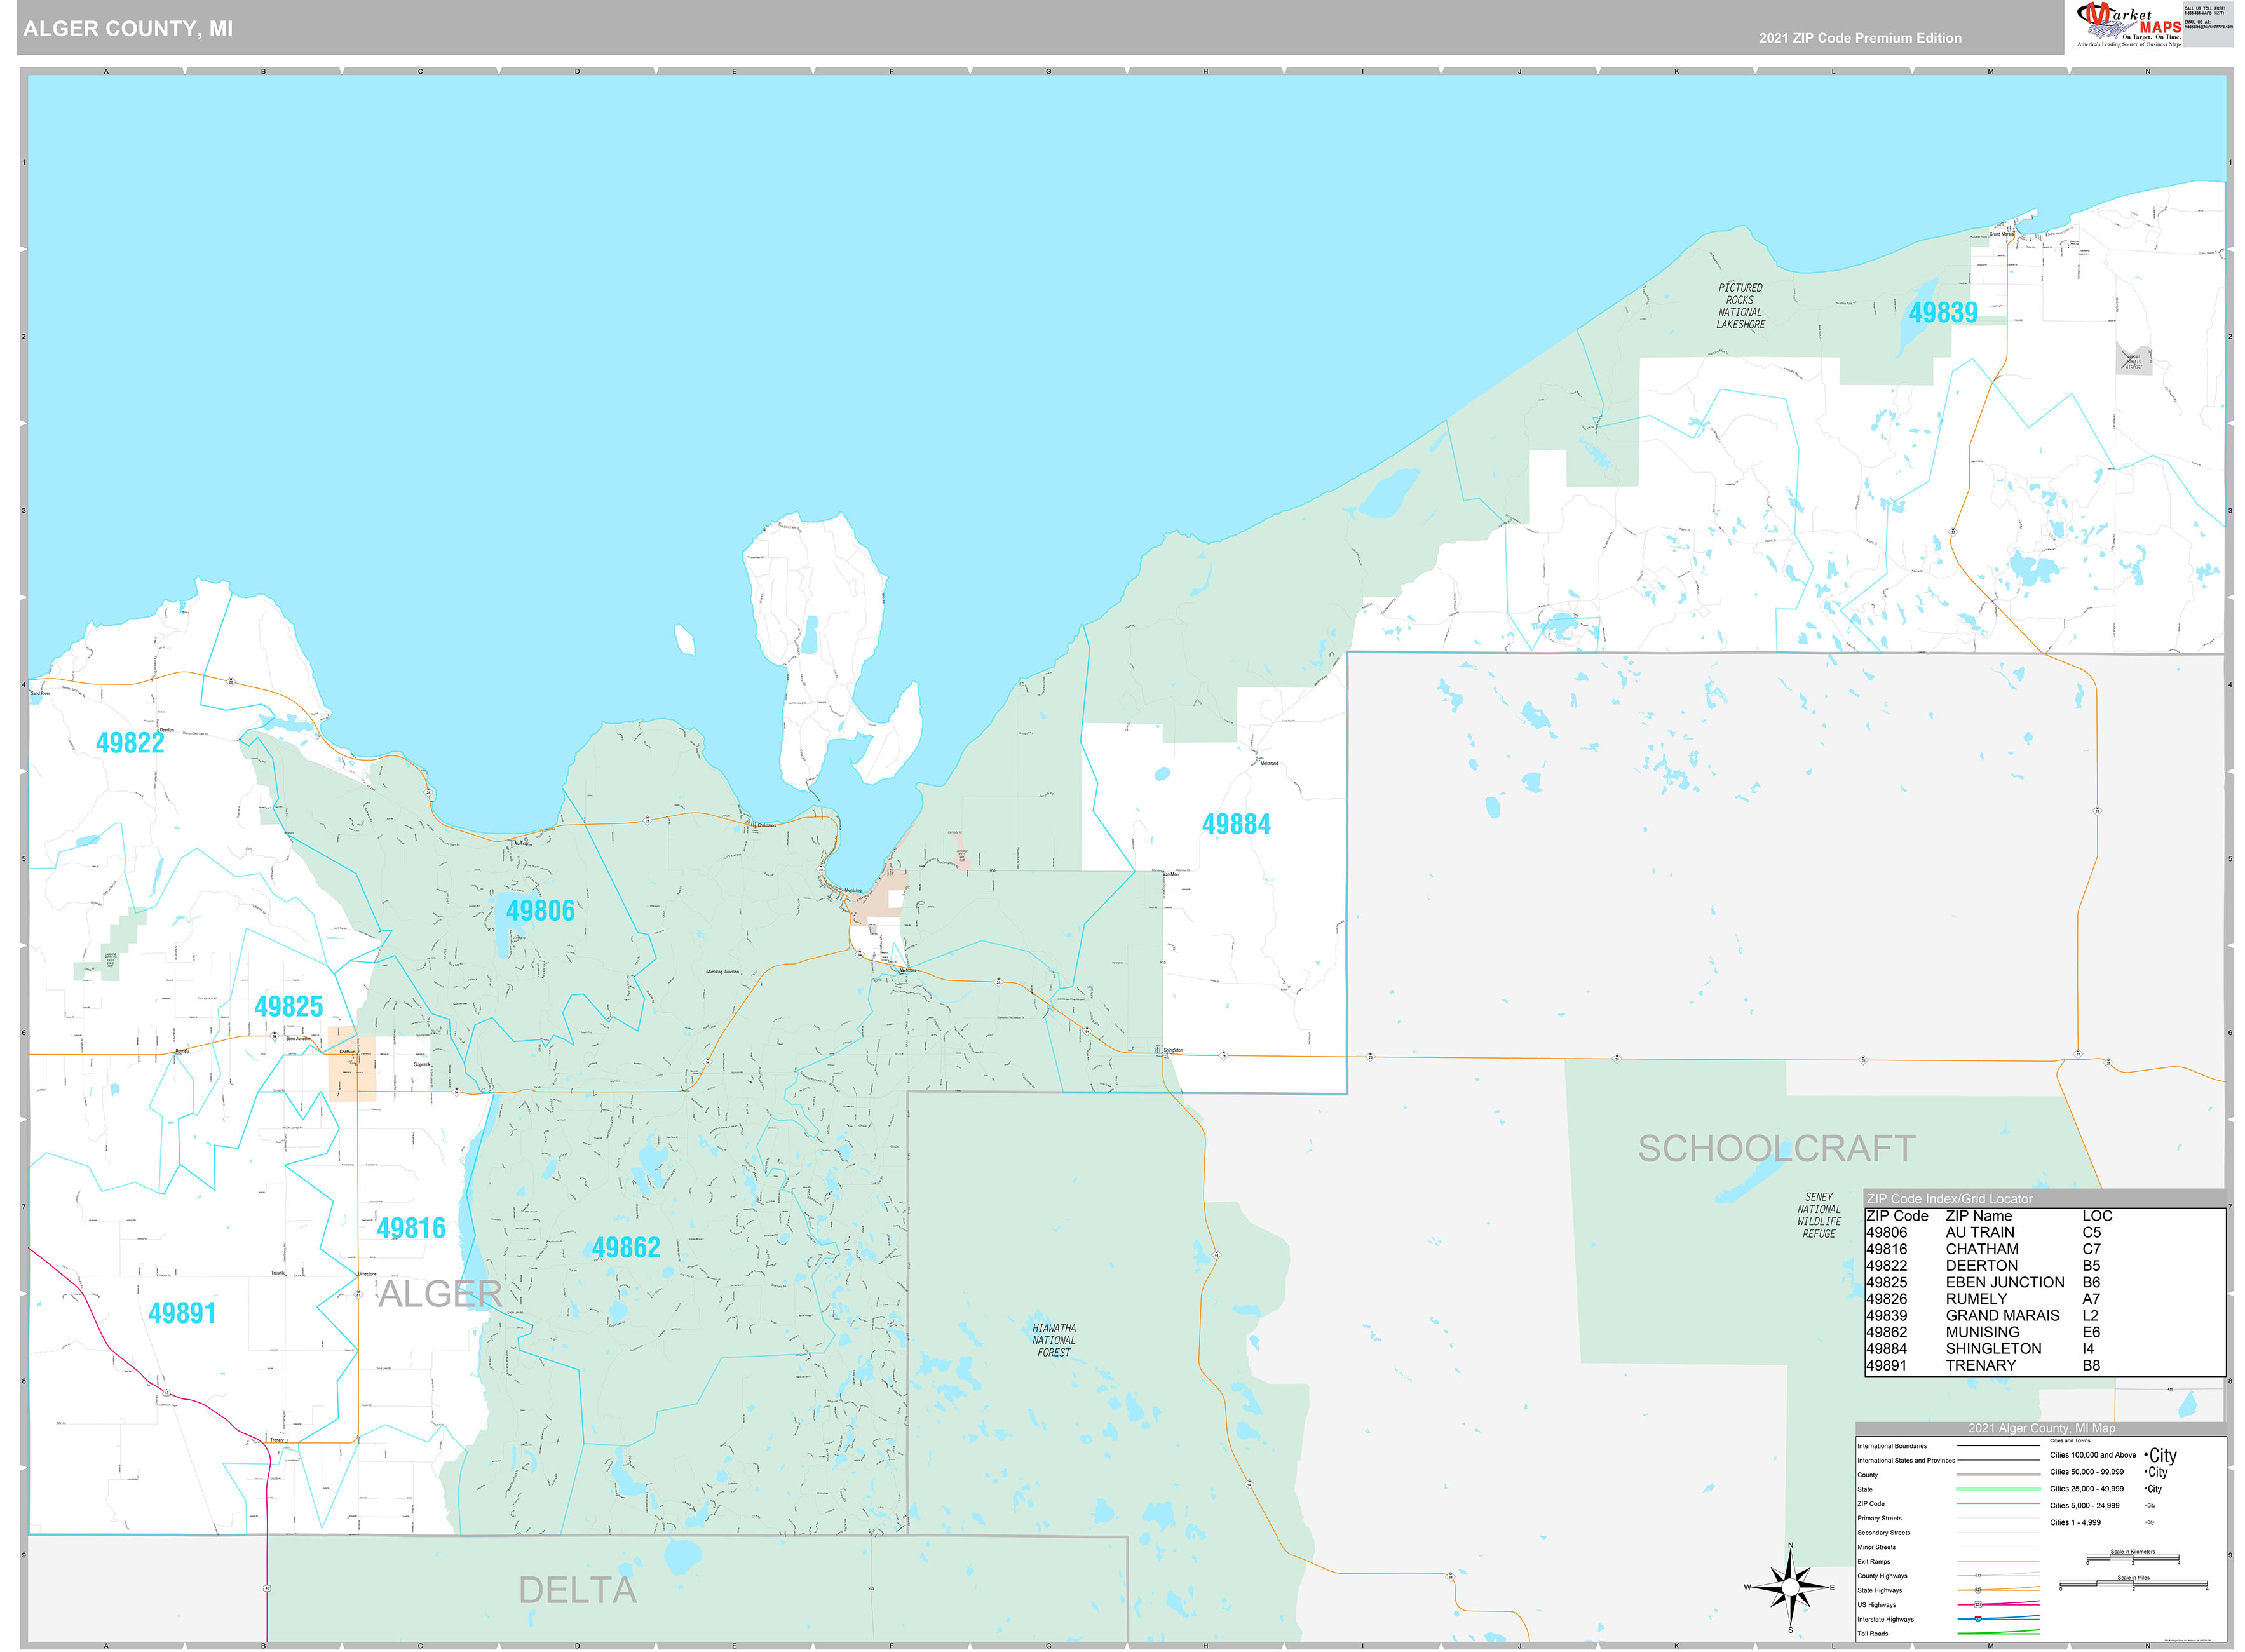Click the Pictured Rocks National Lakeshore label

[1740, 306]
